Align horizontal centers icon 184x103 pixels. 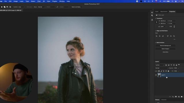tap(160, 36)
